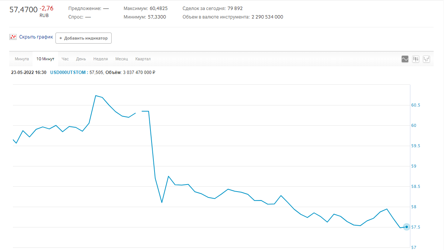
Task: Click the Предложение label
Action: 85,8
